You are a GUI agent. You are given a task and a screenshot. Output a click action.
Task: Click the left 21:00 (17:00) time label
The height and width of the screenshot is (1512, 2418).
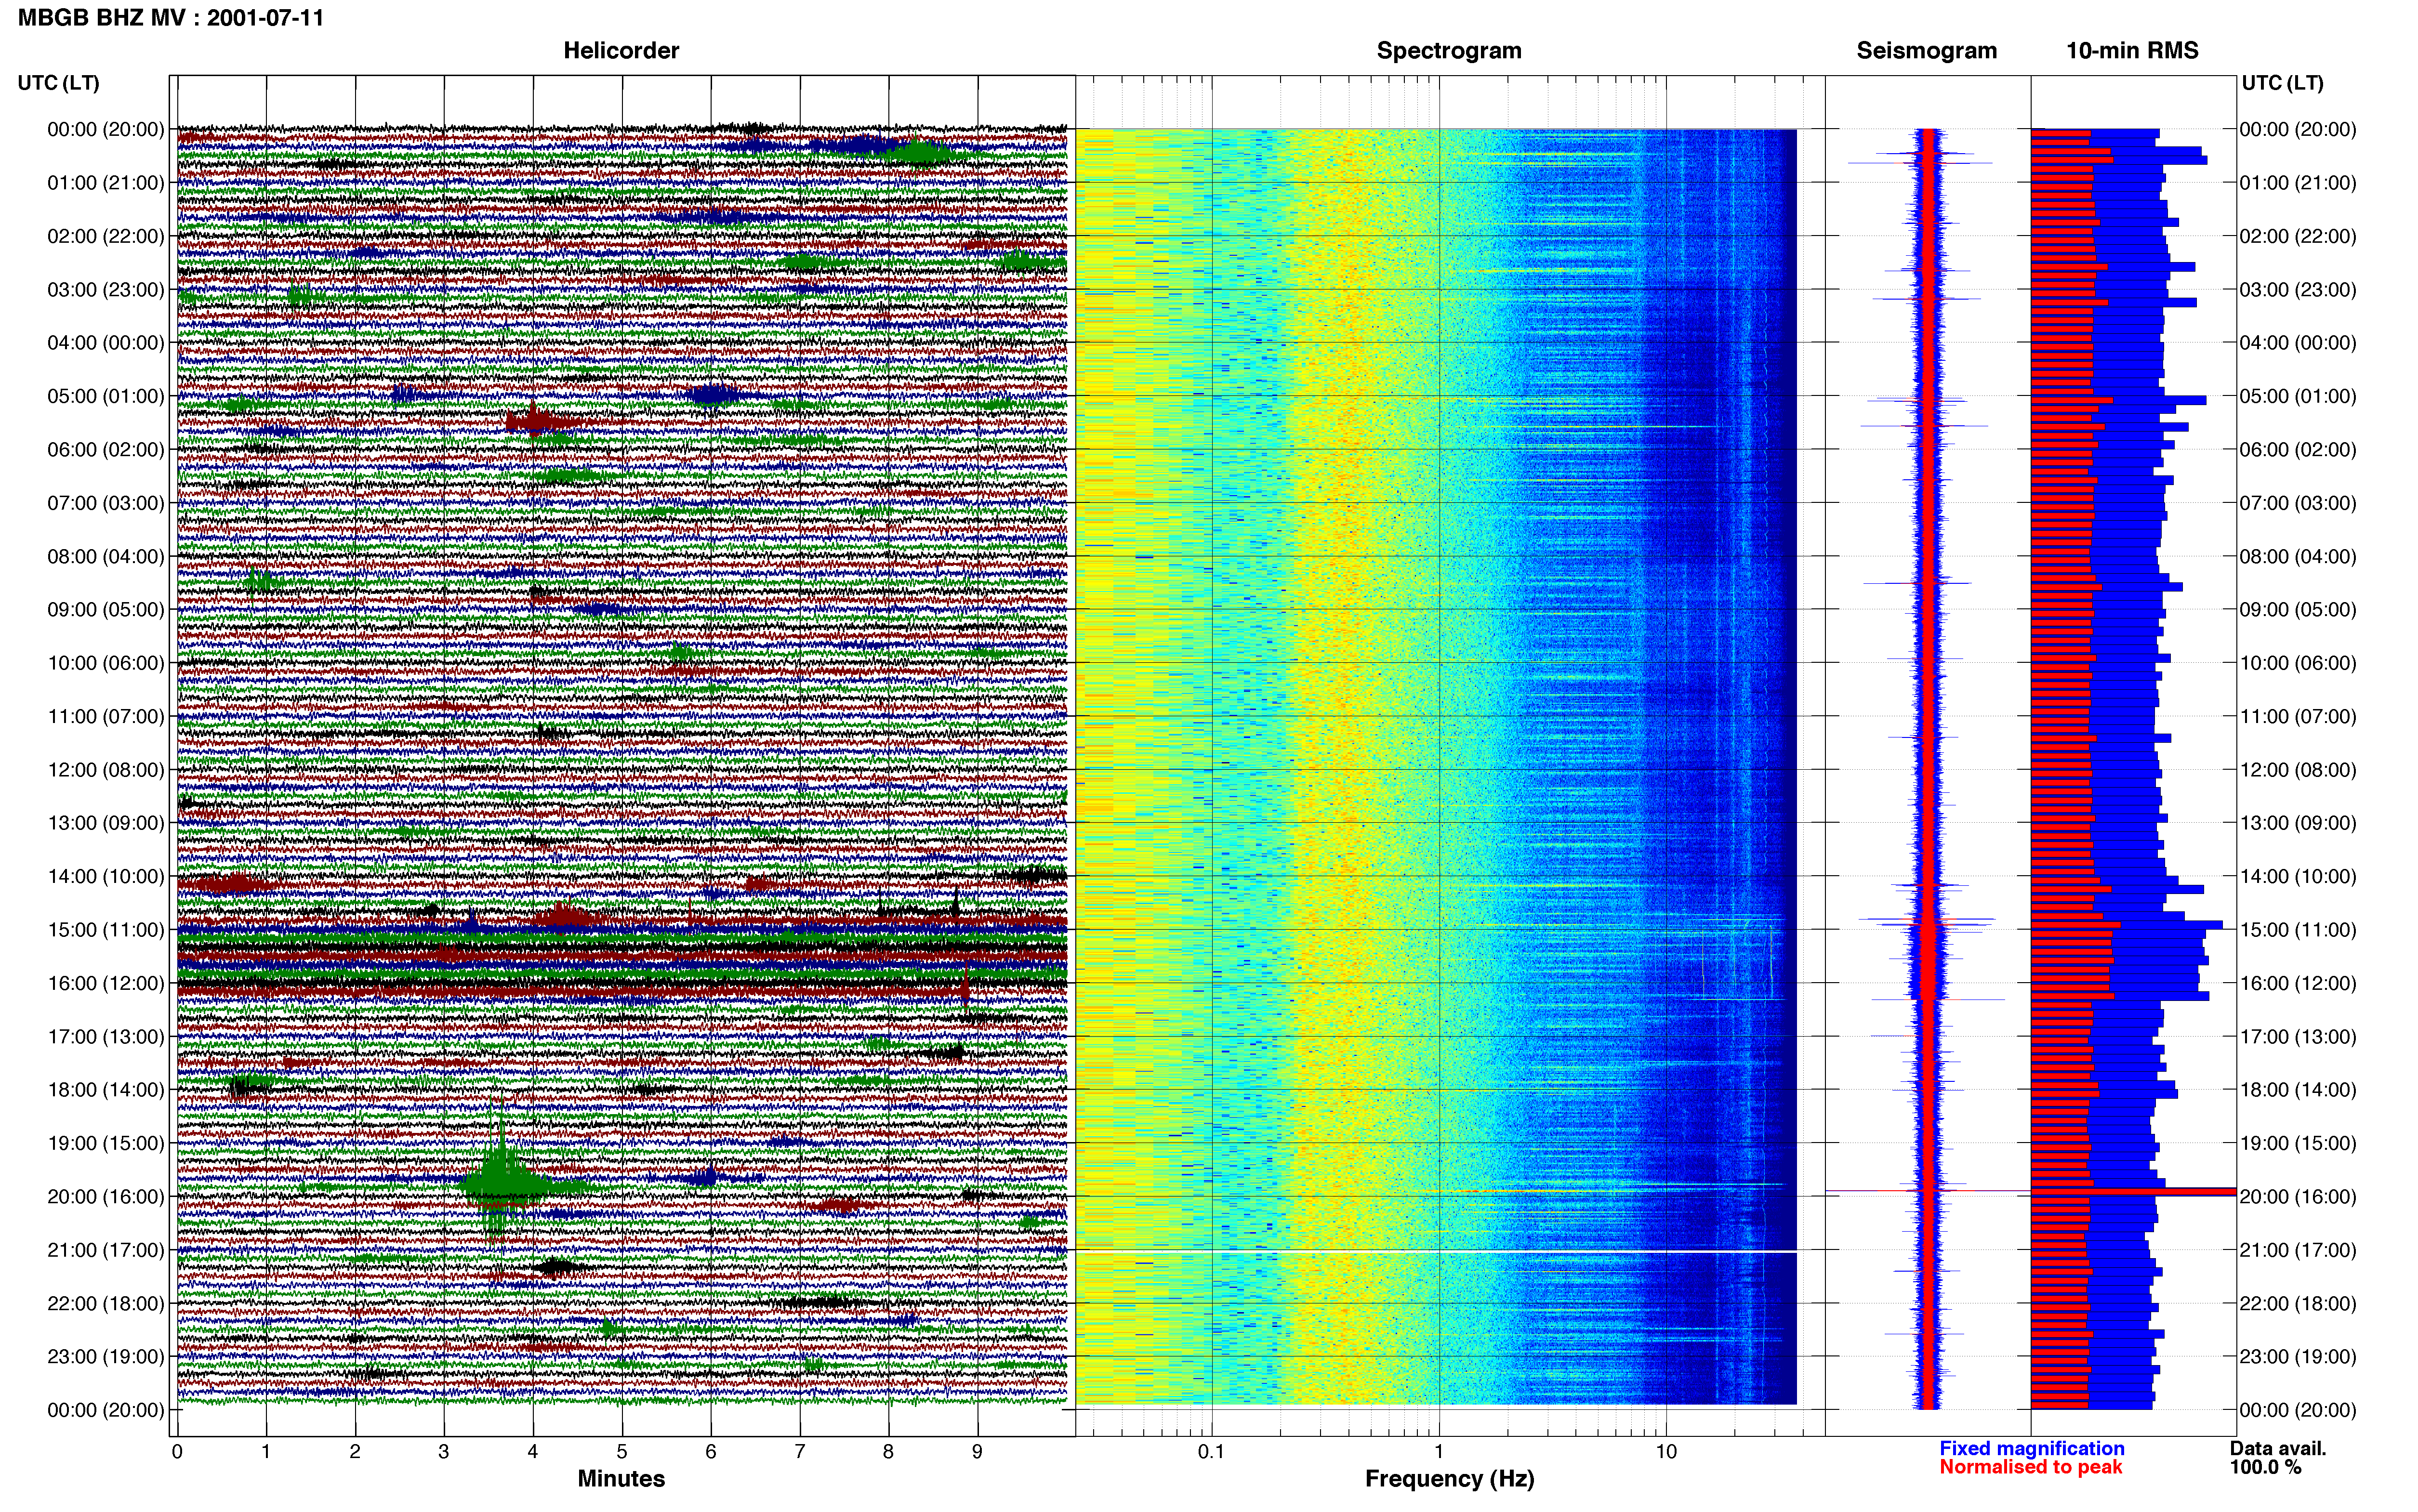pyautogui.click(x=106, y=1250)
